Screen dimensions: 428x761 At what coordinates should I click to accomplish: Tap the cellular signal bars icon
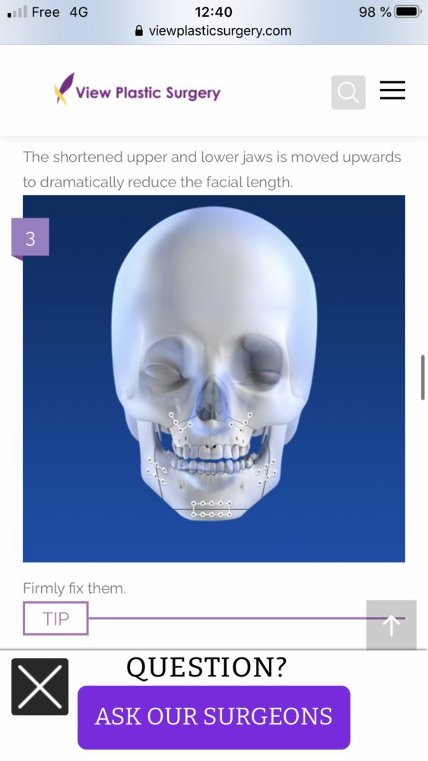coord(17,11)
